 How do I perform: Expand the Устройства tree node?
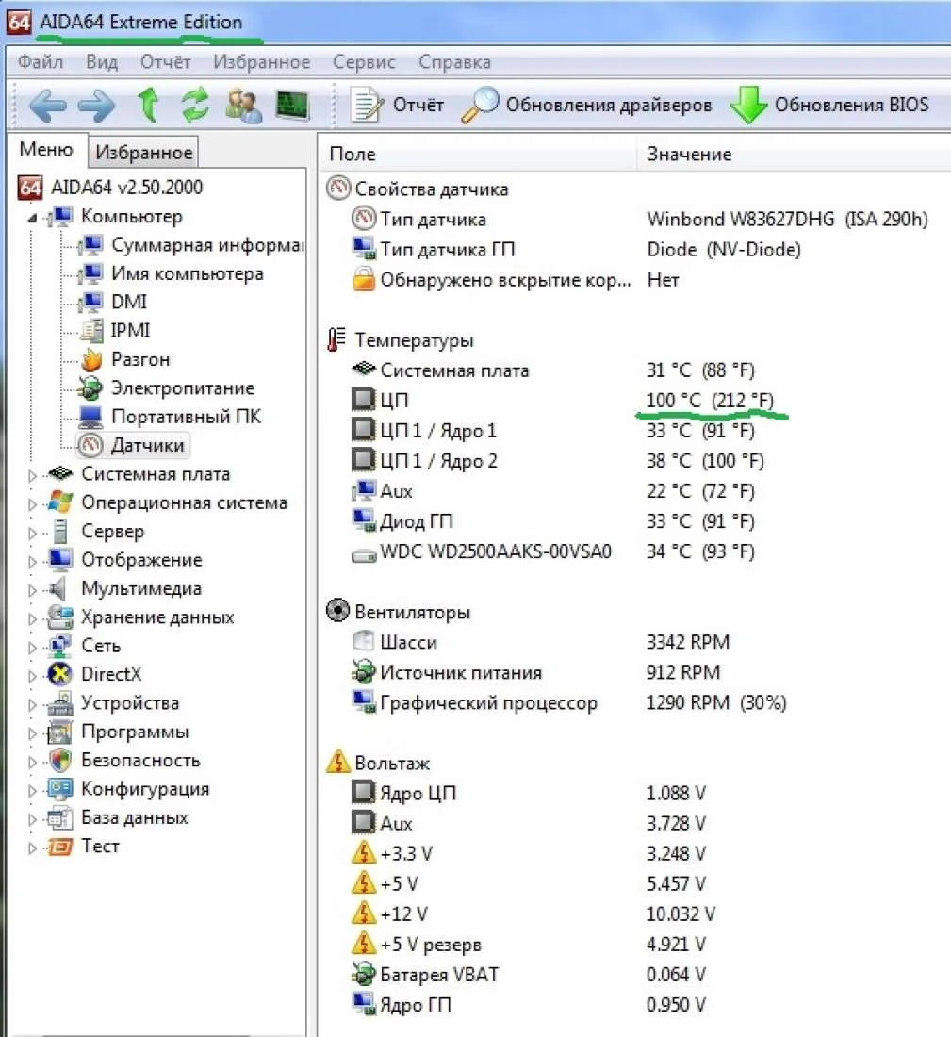click(x=32, y=704)
